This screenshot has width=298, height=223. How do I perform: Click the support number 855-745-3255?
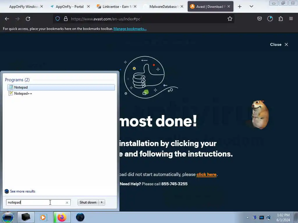click(174, 184)
